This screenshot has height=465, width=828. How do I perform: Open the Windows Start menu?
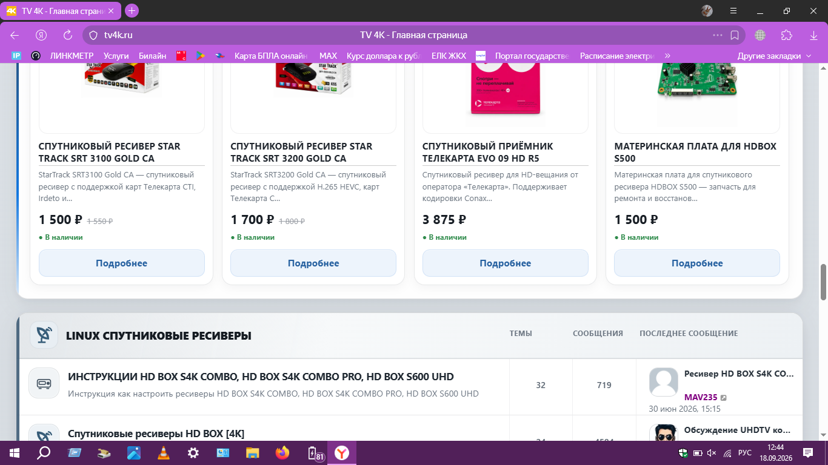tap(13, 453)
